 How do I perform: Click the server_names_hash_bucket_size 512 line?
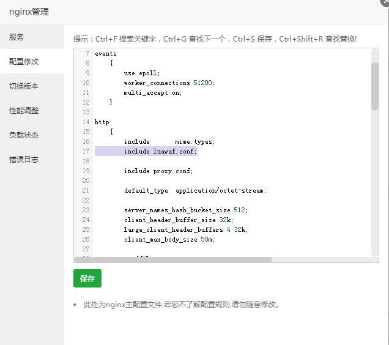point(177,210)
